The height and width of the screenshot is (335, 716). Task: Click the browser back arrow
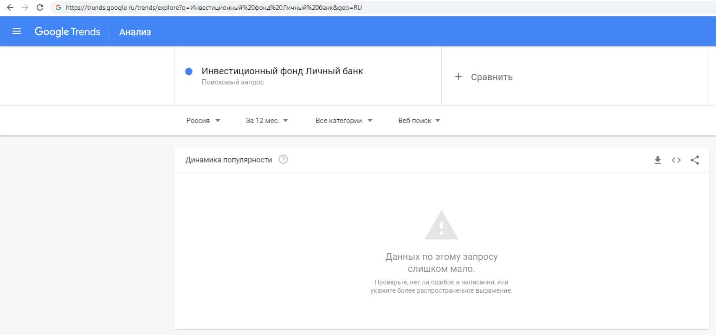[x=10, y=7]
